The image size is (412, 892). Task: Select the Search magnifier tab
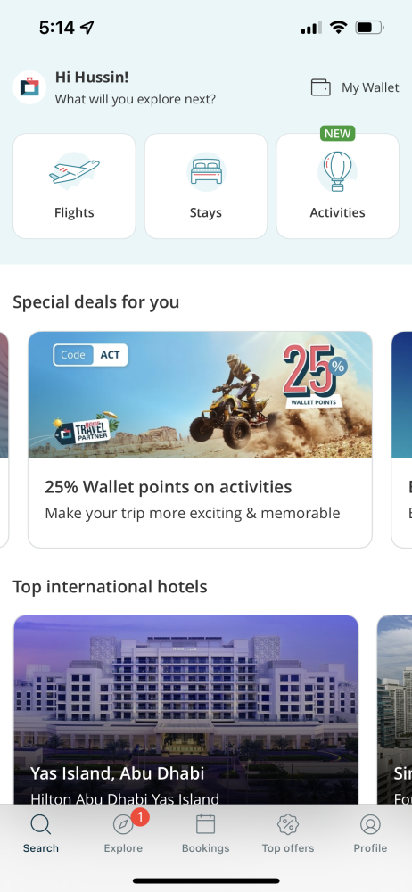pyautogui.click(x=41, y=833)
